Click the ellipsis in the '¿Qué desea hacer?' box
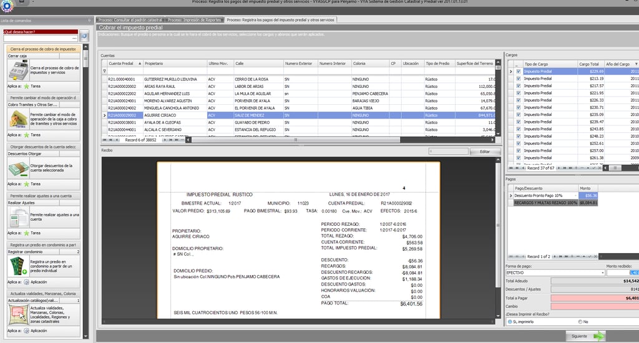Viewport: 639px width, 343px height. coord(75,37)
